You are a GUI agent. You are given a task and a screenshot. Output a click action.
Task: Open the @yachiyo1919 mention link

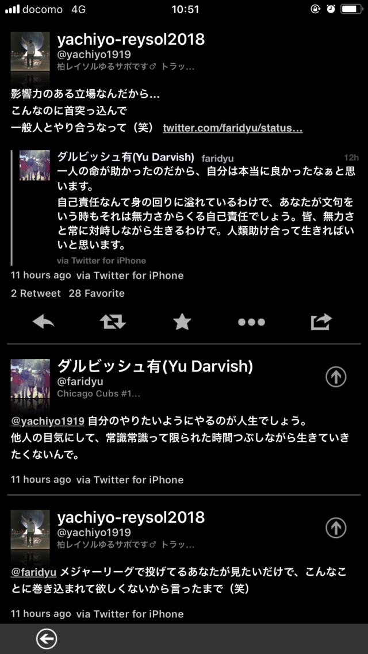48,421
